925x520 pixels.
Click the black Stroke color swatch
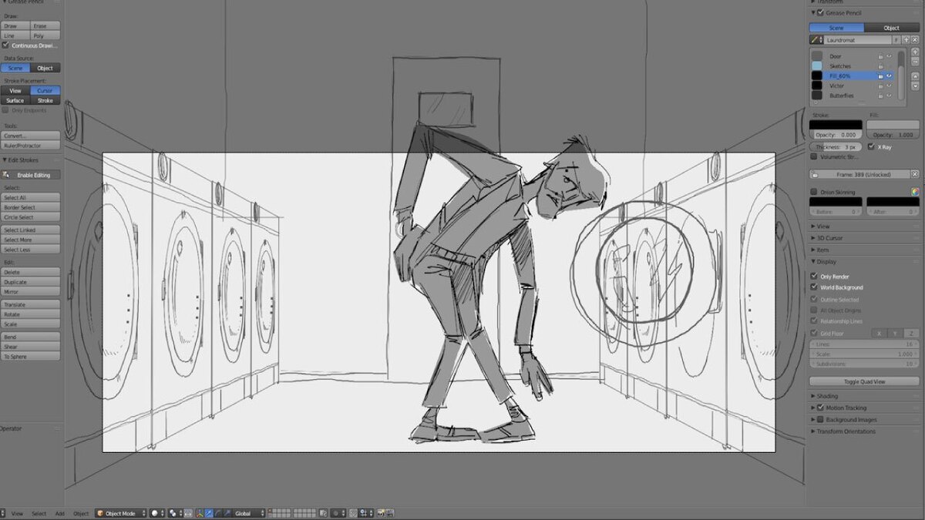click(836, 125)
